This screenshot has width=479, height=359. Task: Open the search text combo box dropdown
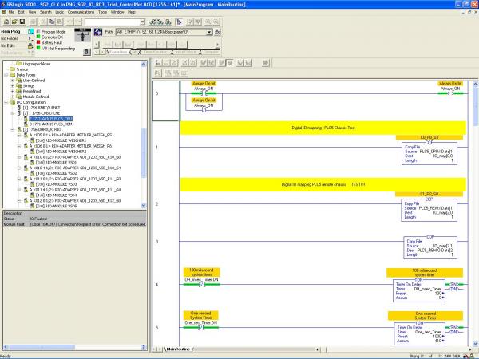click(x=142, y=22)
